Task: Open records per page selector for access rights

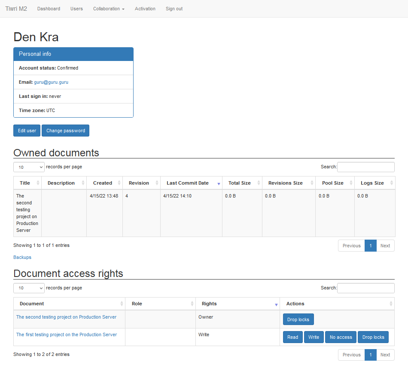Action: click(29, 288)
